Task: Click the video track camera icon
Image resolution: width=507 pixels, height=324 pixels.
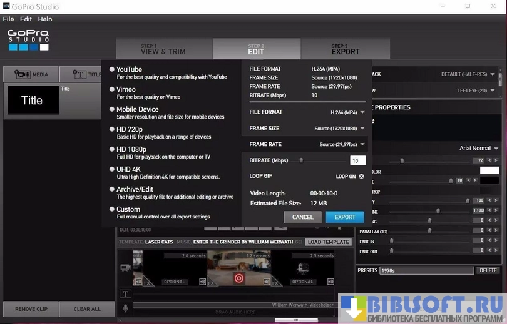Action: [125, 267]
